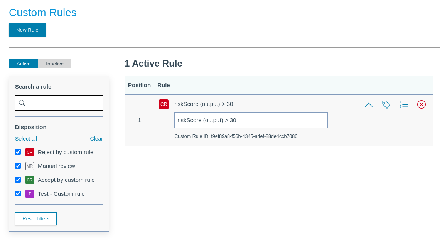The height and width of the screenshot is (240, 440).
Task: Uncheck the Test - Custom rule checkbox
Action: pos(18,193)
